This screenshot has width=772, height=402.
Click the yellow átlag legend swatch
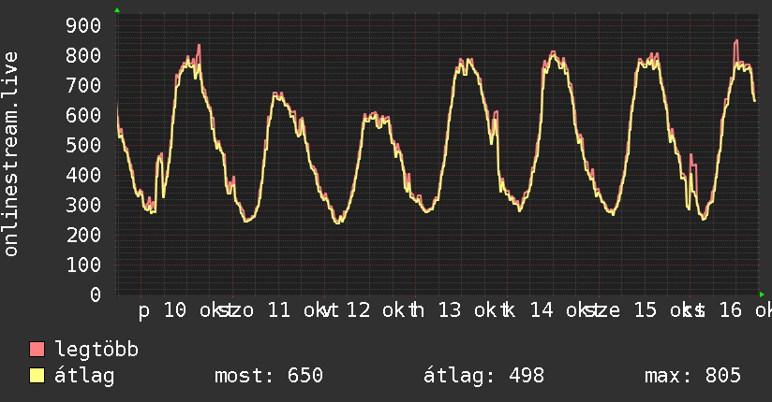(37, 375)
